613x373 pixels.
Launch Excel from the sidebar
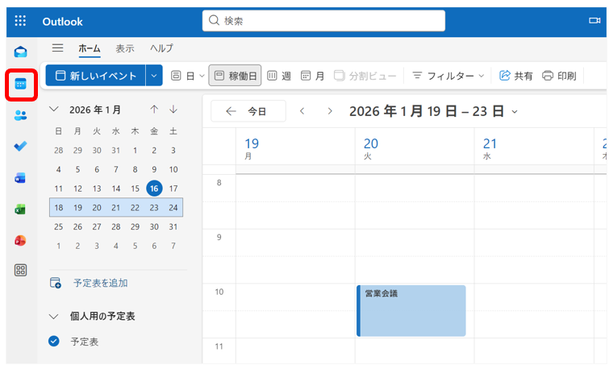[x=20, y=209]
